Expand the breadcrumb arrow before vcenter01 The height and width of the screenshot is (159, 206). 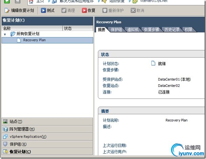130,1
